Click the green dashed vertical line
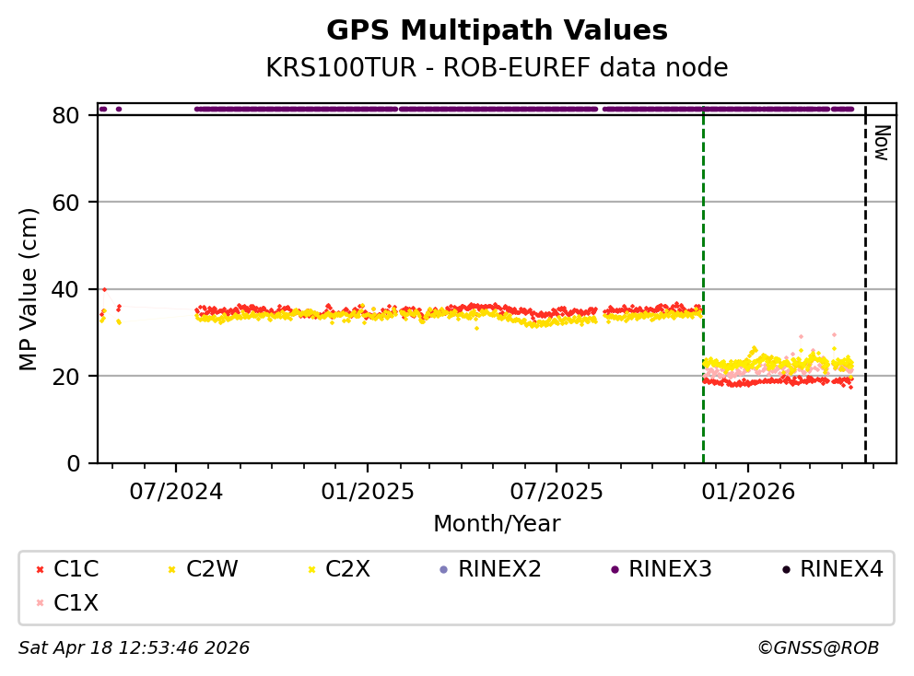Image resolution: width=914 pixels, height=676 pixels. 703,276
